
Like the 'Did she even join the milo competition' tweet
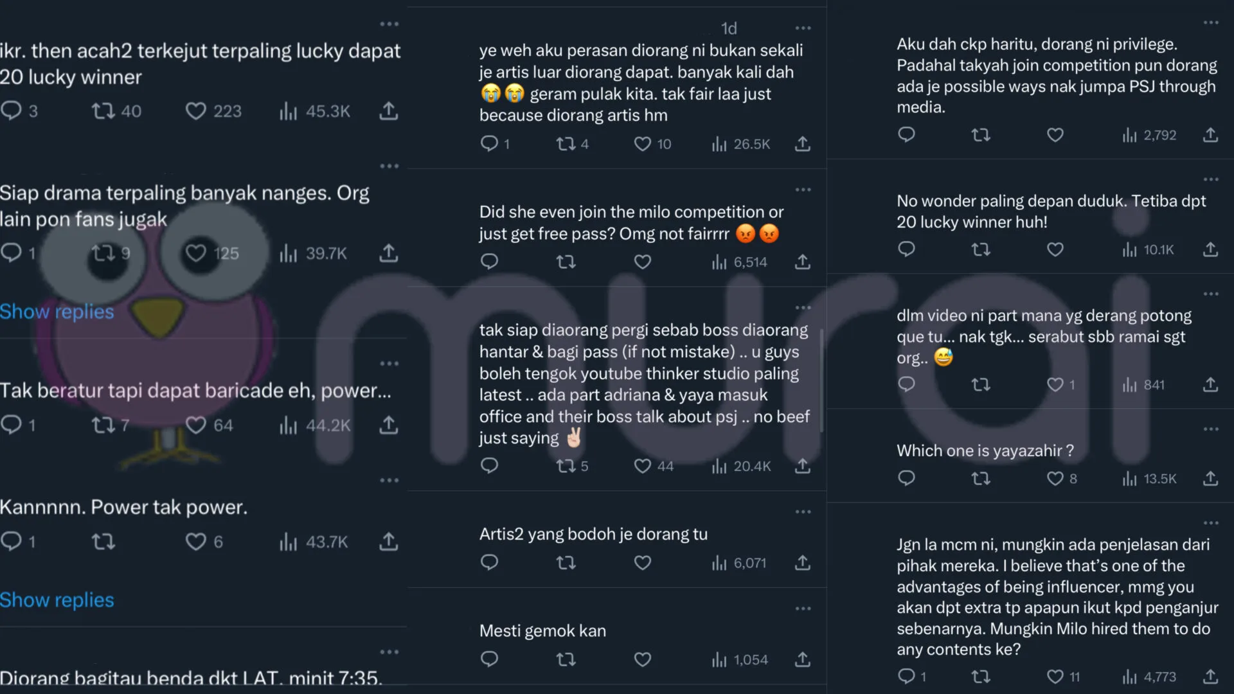tap(642, 262)
